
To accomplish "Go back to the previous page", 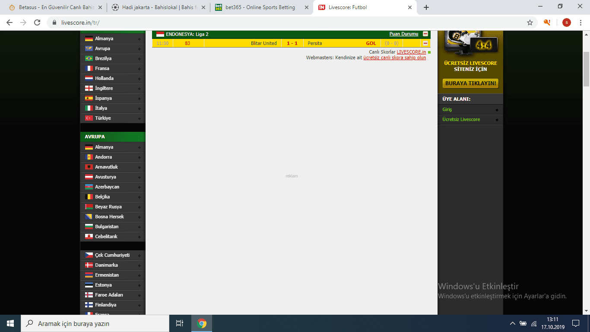I will tap(10, 22).
